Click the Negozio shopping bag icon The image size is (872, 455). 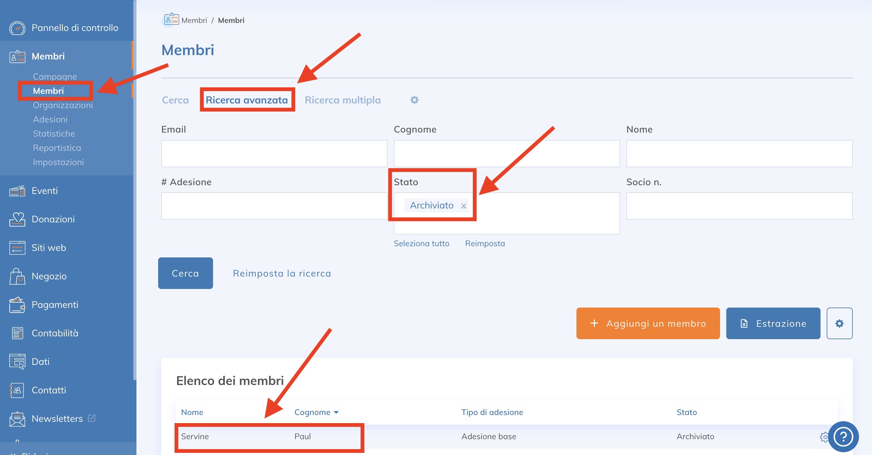pos(17,276)
